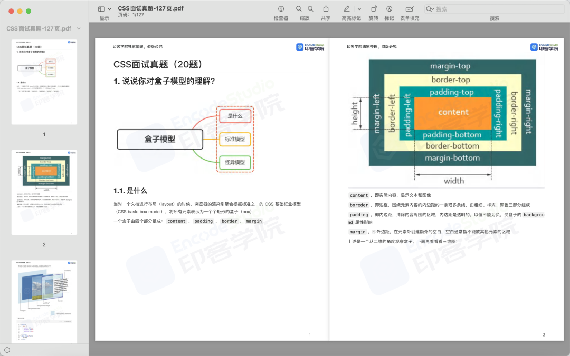Viewport: 570px width, 356px height.
Task: Activate form fill (表单填充) mode
Action: tap(410, 8)
